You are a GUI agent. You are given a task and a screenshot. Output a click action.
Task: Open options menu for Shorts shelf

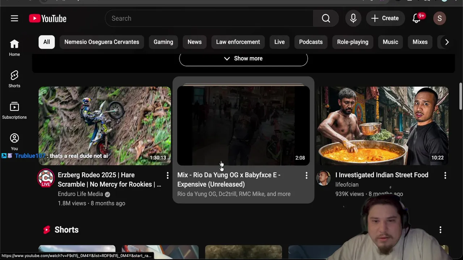pyautogui.click(x=440, y=230)
